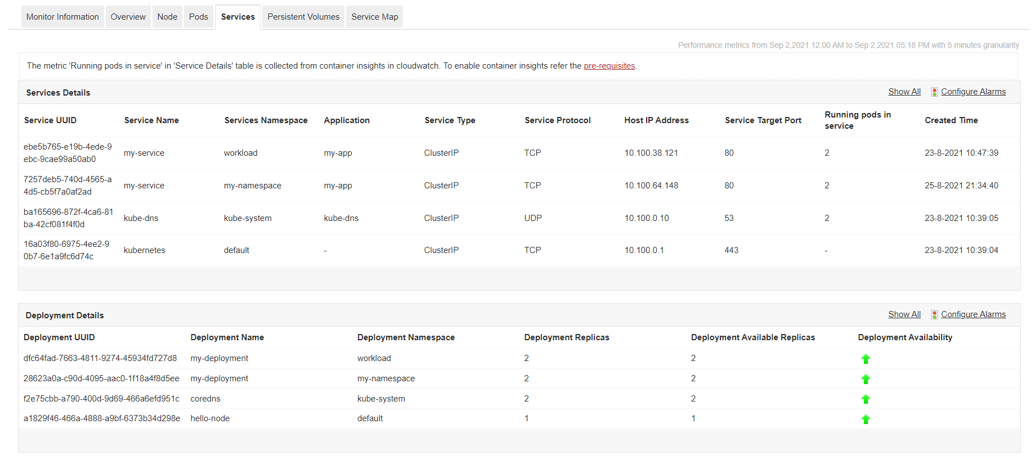The height and width of the screenshot is (460, 1035).
Task: Click green availability arrow for coredns deployment
Action: point(866,399)
